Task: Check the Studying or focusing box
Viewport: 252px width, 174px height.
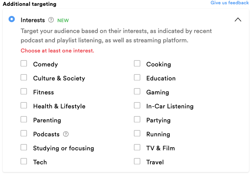Action: [24, 148]
